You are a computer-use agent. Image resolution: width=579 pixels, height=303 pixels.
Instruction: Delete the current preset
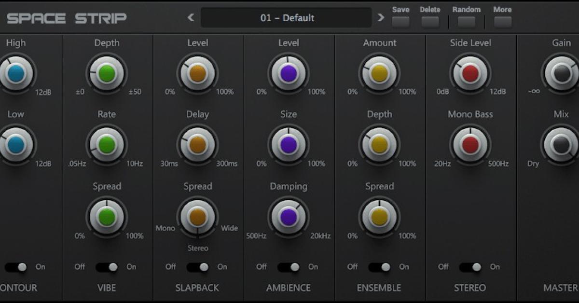coord(429,22)
